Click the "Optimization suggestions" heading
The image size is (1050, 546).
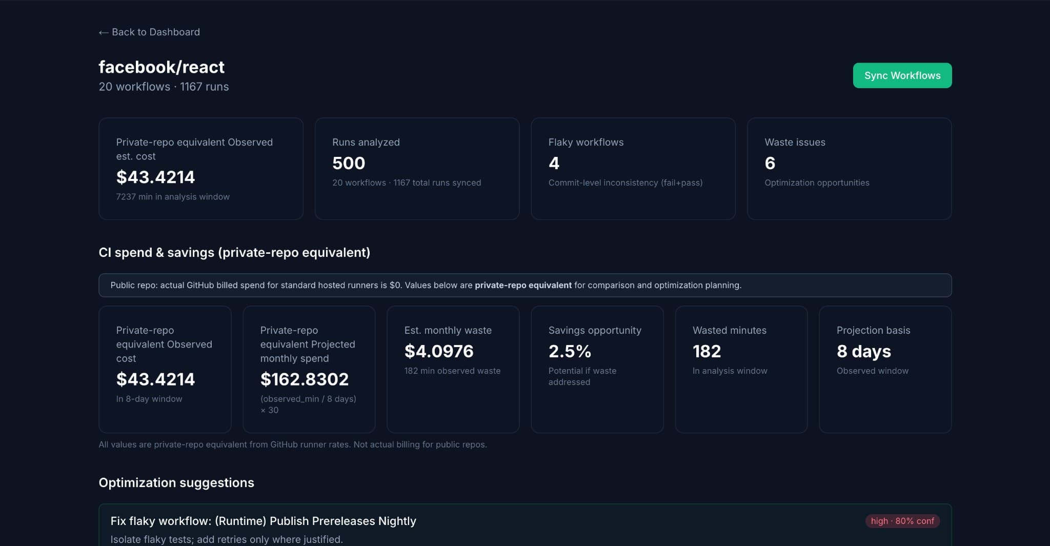(176, 482)
